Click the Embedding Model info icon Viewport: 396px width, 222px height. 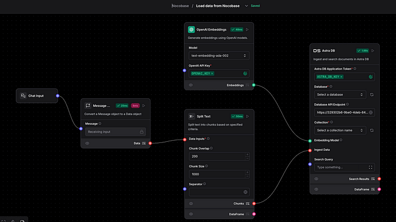pyautogui.click(x=341, y=140)
